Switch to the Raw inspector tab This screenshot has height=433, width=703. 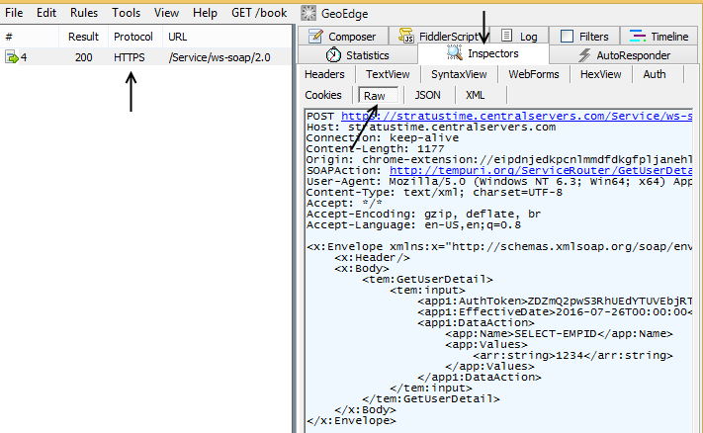(375, 95)
